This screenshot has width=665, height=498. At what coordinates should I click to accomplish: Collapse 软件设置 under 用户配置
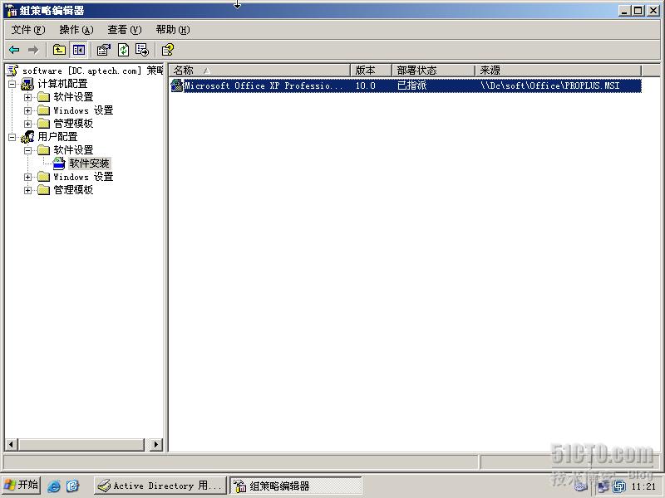(28, 150)
